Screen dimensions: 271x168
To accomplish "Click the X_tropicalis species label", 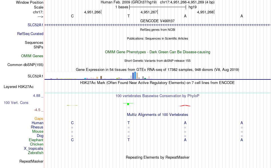I will 34,149.
